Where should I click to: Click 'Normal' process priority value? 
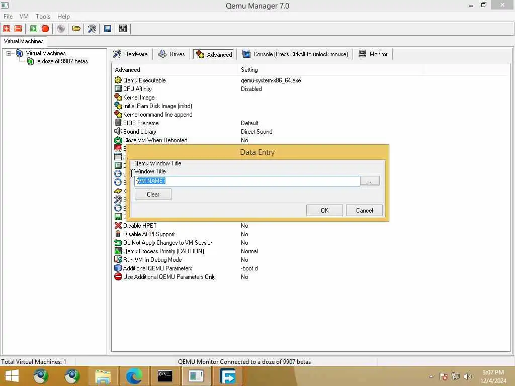(249, 251)
